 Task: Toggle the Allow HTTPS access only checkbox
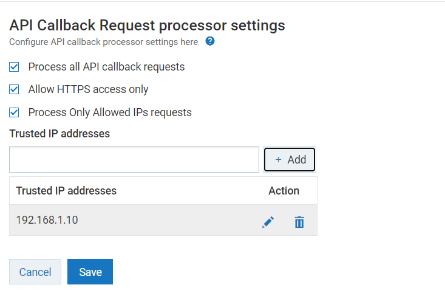(15, 89)
